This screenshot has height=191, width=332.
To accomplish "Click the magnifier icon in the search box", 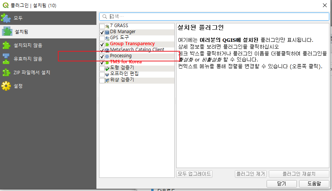I will [x=105, y=17].
